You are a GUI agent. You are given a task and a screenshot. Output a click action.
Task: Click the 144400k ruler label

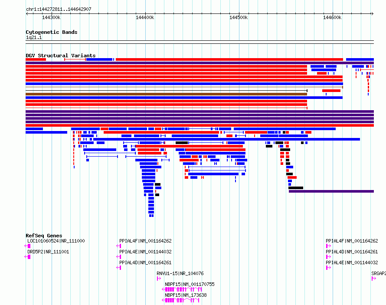pos(145,17)
